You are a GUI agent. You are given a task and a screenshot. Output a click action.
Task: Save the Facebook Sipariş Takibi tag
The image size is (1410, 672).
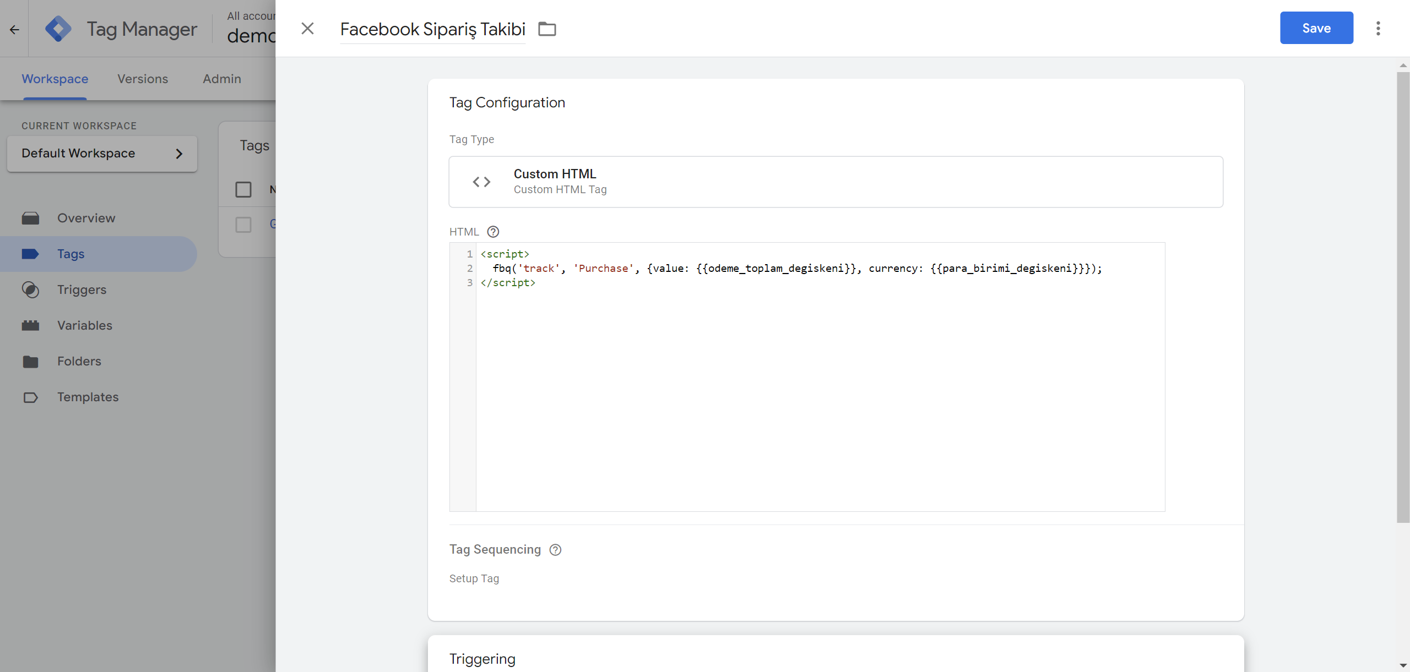pos(1316,28)
